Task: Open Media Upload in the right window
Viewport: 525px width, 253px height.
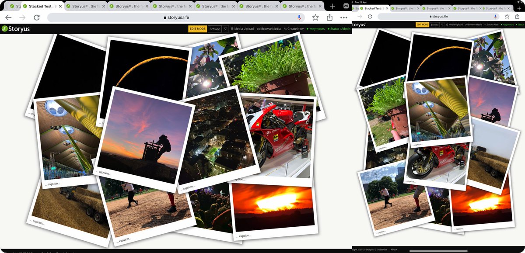Action: 455,25
